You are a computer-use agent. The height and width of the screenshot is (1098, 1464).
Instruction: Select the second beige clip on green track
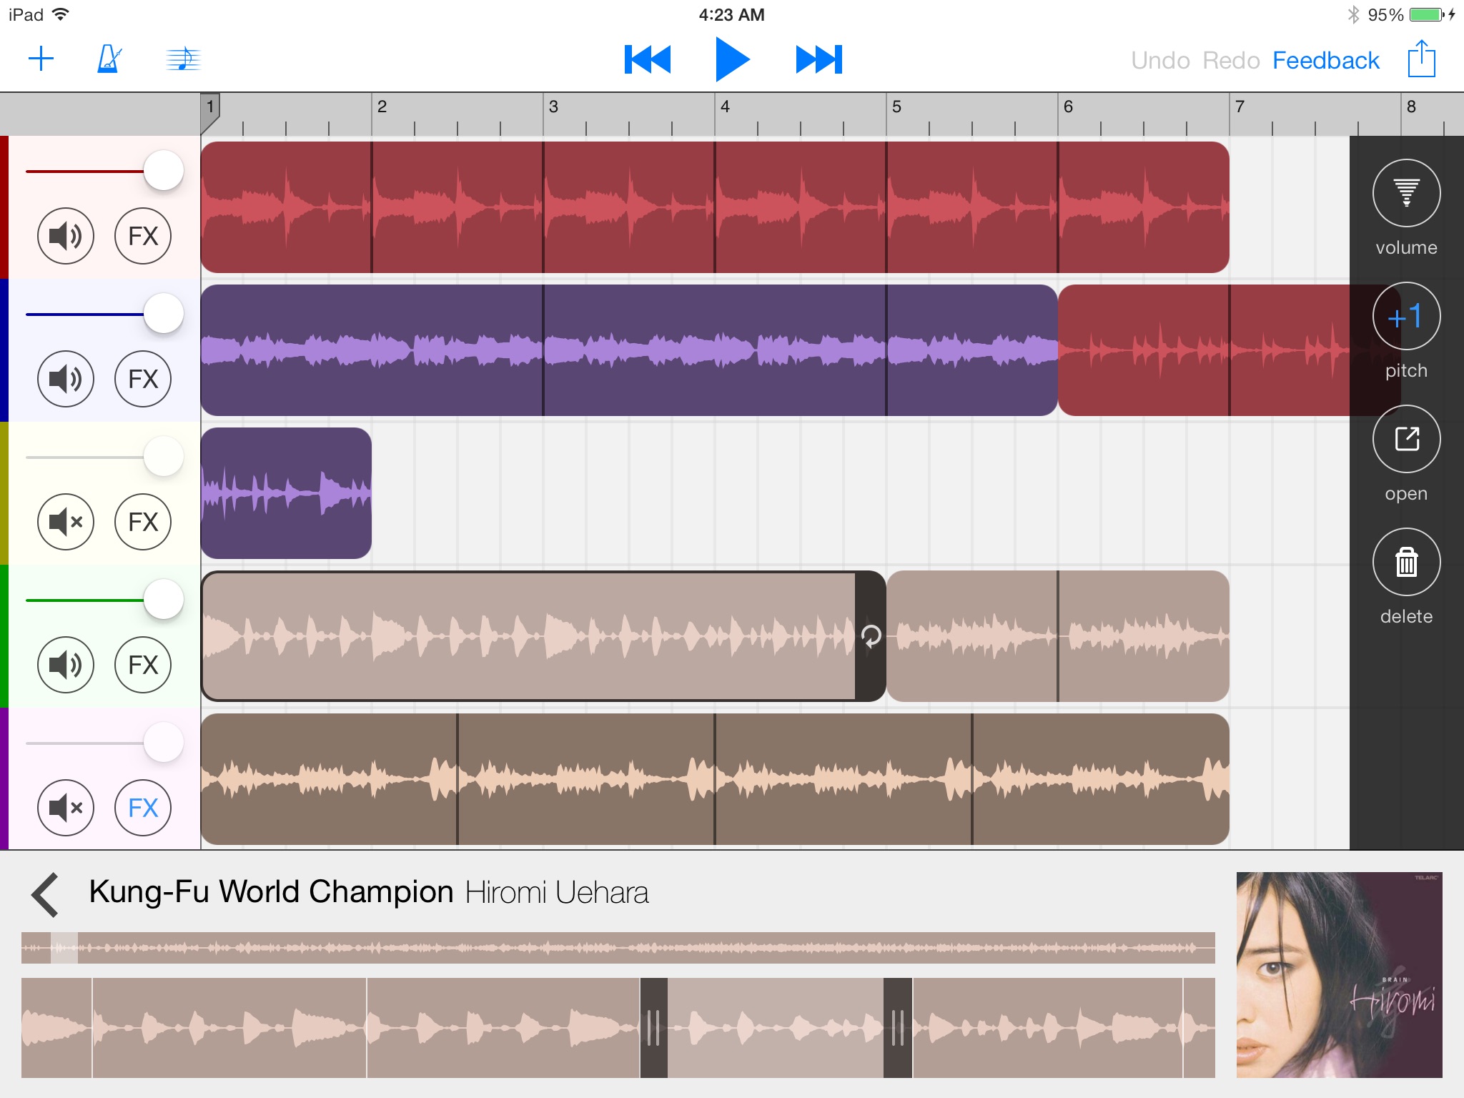(1058, 636)
